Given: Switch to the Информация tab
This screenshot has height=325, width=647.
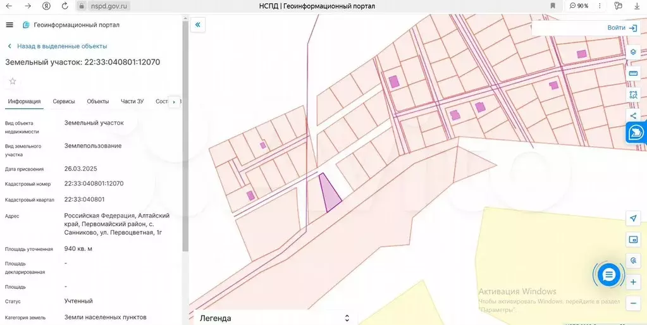Looking at the screenshot, I should pos(24,101).
